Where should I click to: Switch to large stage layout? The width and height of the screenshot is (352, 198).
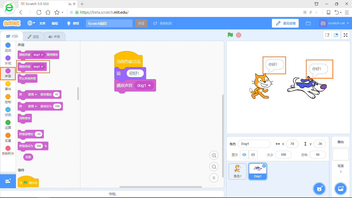pos(336,35)
